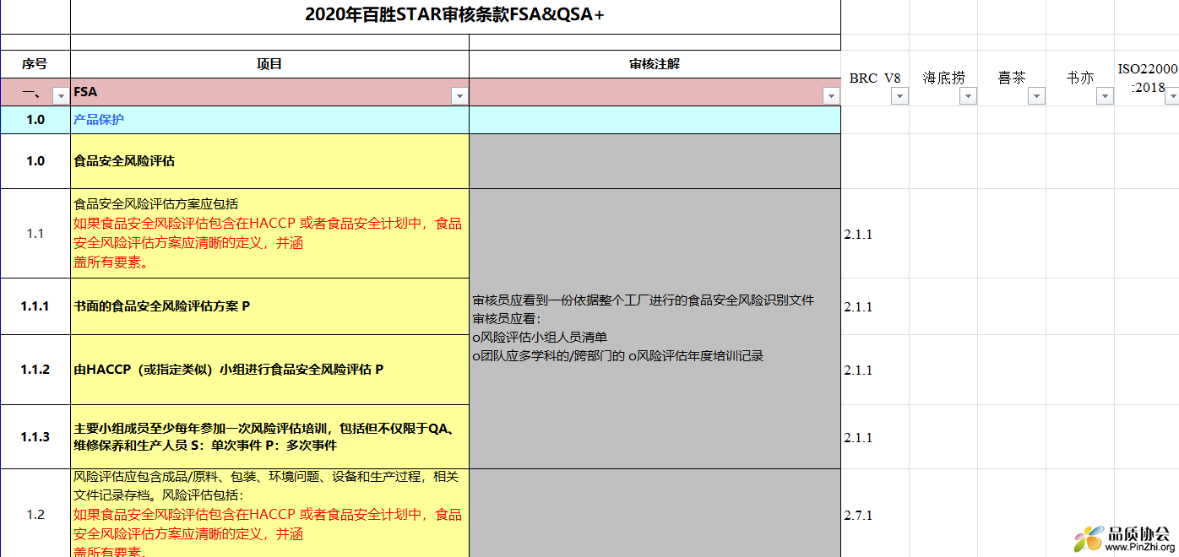Select the cell starting 风险评估应包含成品/原料
This screenshot has height=557, width=1179.
[269, 513]
